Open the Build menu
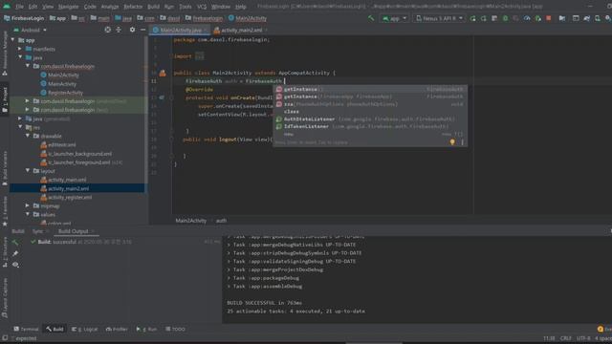 pyautogui.click(x=153, y=7)
